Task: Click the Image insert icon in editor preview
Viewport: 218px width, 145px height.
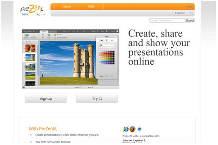Action: pos(49,36)
